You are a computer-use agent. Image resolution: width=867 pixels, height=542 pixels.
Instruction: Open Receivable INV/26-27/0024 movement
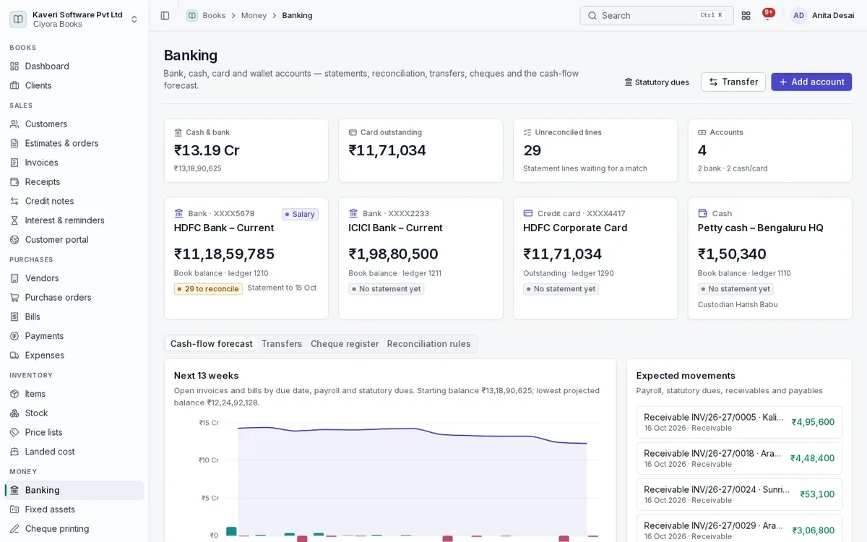739,494
